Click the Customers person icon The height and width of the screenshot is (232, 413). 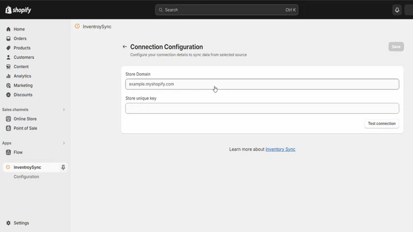pos(8,57)
